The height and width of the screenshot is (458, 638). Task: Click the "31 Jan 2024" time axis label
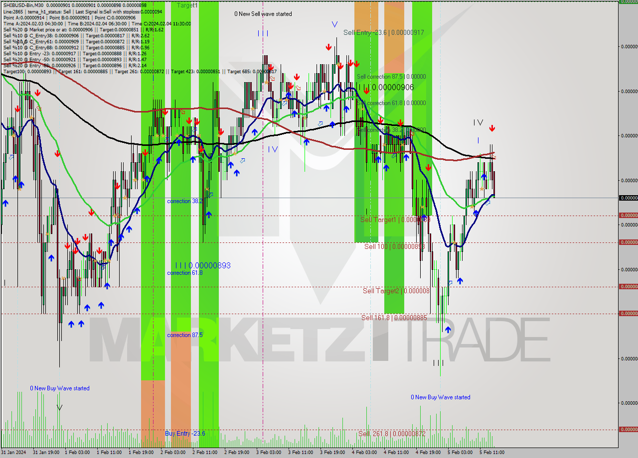[13, 453]
